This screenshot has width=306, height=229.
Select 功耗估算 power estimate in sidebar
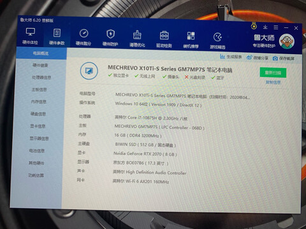click(x=36, y=176)
